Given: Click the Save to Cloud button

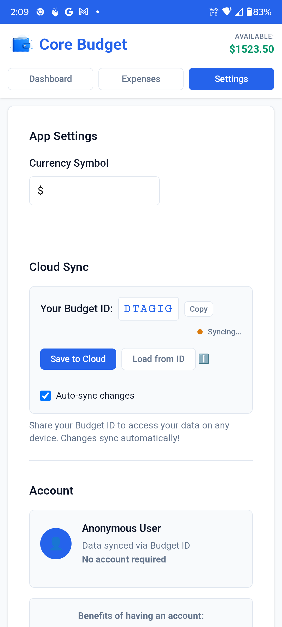Looking at the screenshot, I should [78, 359].
